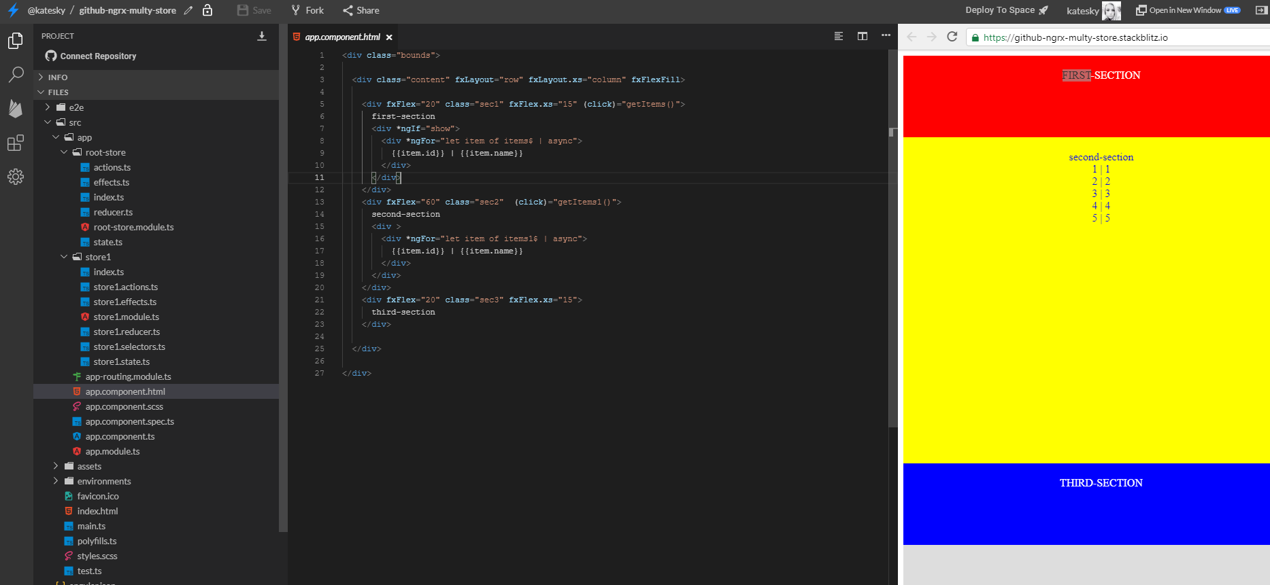
Task: Open the Settings gear in the sidebar
Action: pos(16,177)
